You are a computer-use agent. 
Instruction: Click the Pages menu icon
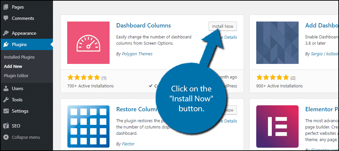click(6, 7)
